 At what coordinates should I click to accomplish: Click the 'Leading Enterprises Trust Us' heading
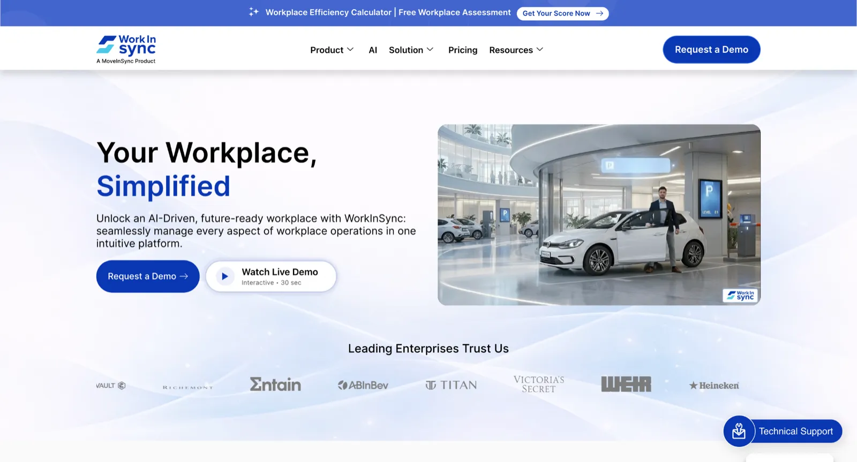tap(428, 349)
